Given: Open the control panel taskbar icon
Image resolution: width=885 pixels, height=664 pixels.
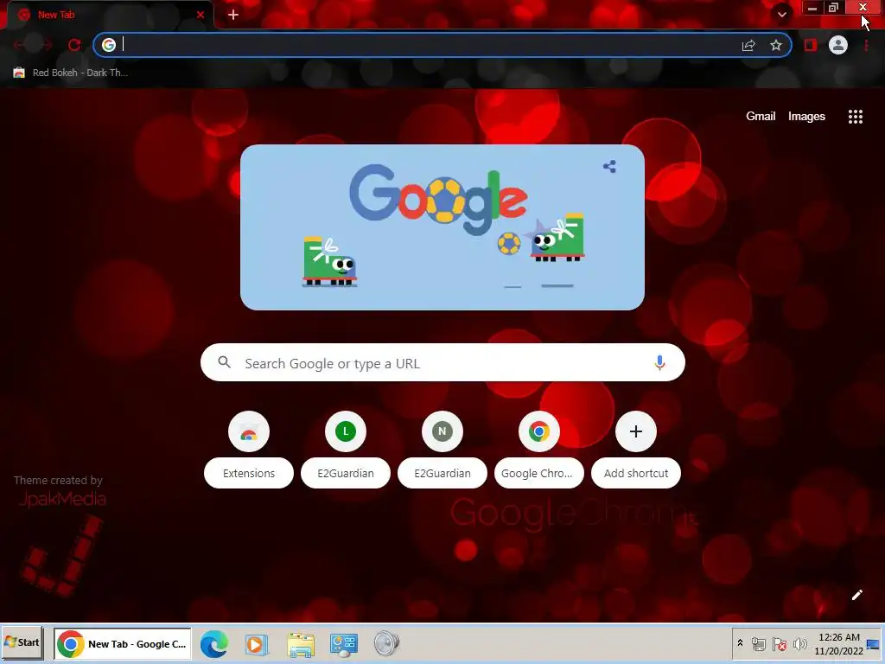Looking at the screenshot, I should tap(344, 644).
